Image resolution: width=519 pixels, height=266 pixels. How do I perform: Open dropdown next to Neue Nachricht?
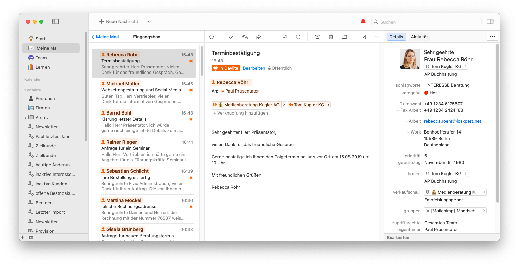click(149, 22)
